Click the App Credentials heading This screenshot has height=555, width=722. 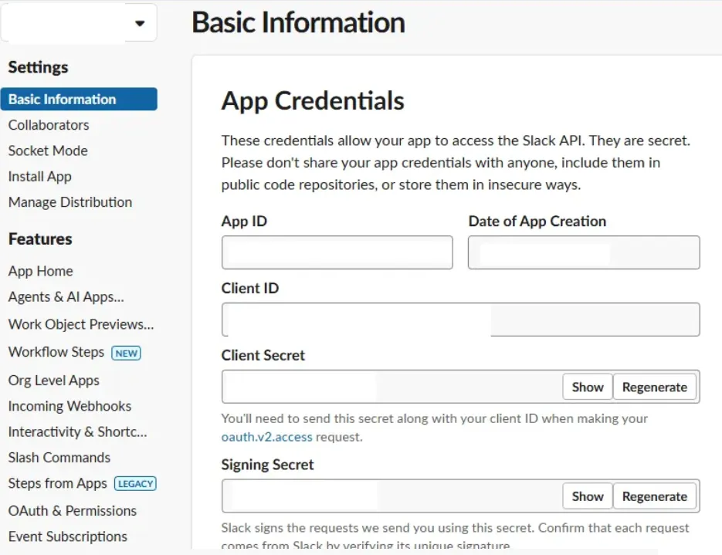[x=313, y=101]
